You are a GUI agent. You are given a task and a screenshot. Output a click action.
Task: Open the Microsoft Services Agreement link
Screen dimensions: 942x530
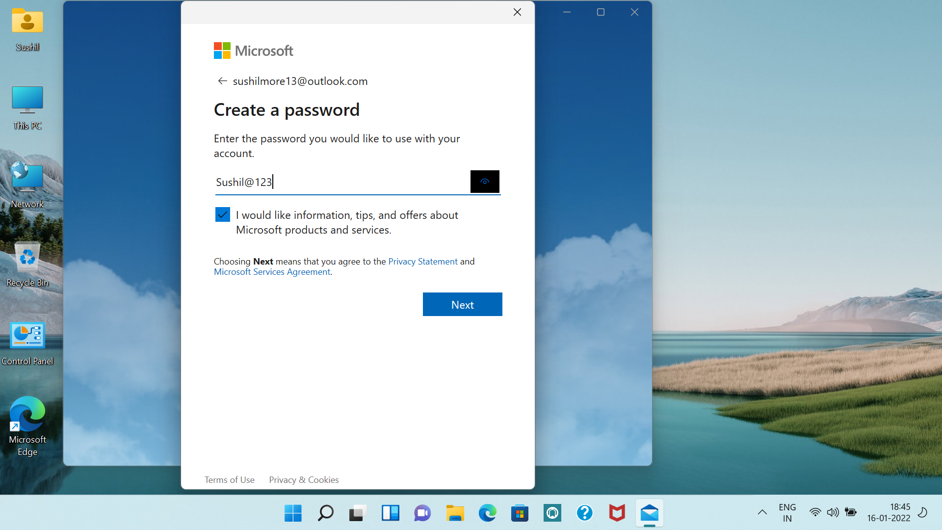(272, 272)
